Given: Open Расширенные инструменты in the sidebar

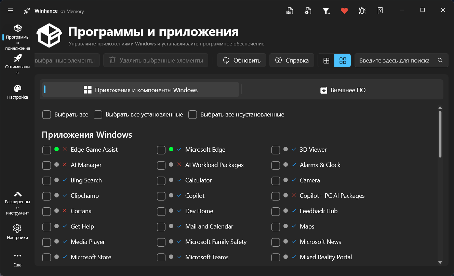Looking at the screenshot, I should click(x=17, y=203).
